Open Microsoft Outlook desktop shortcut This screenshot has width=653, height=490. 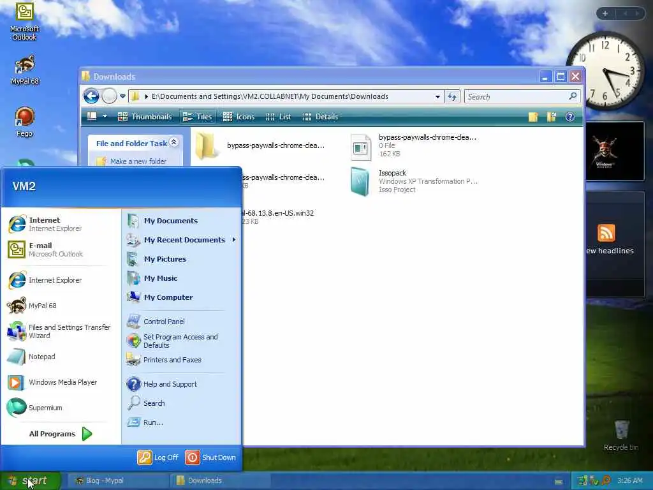(x=24, y=22)
